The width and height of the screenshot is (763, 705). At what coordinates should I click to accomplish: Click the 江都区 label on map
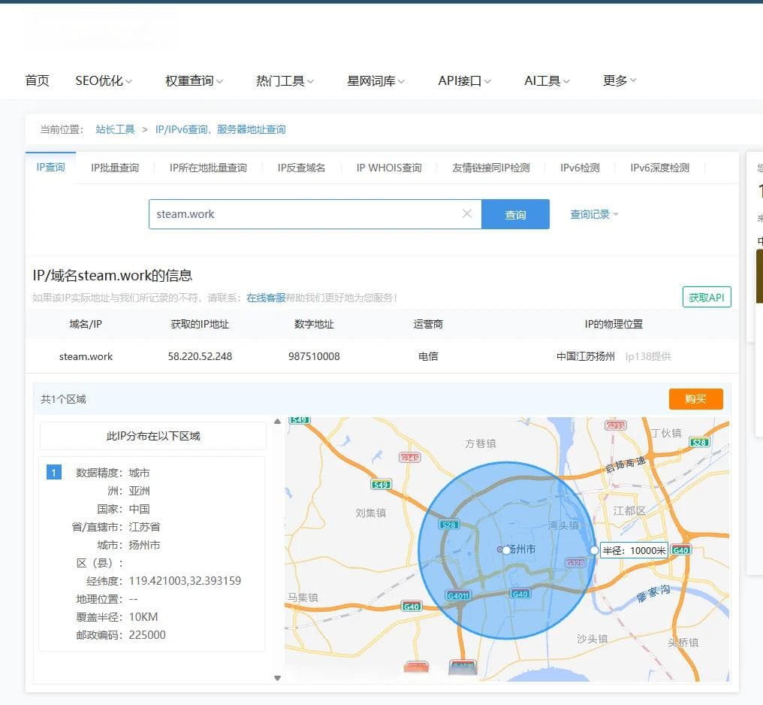pos(629,511)
